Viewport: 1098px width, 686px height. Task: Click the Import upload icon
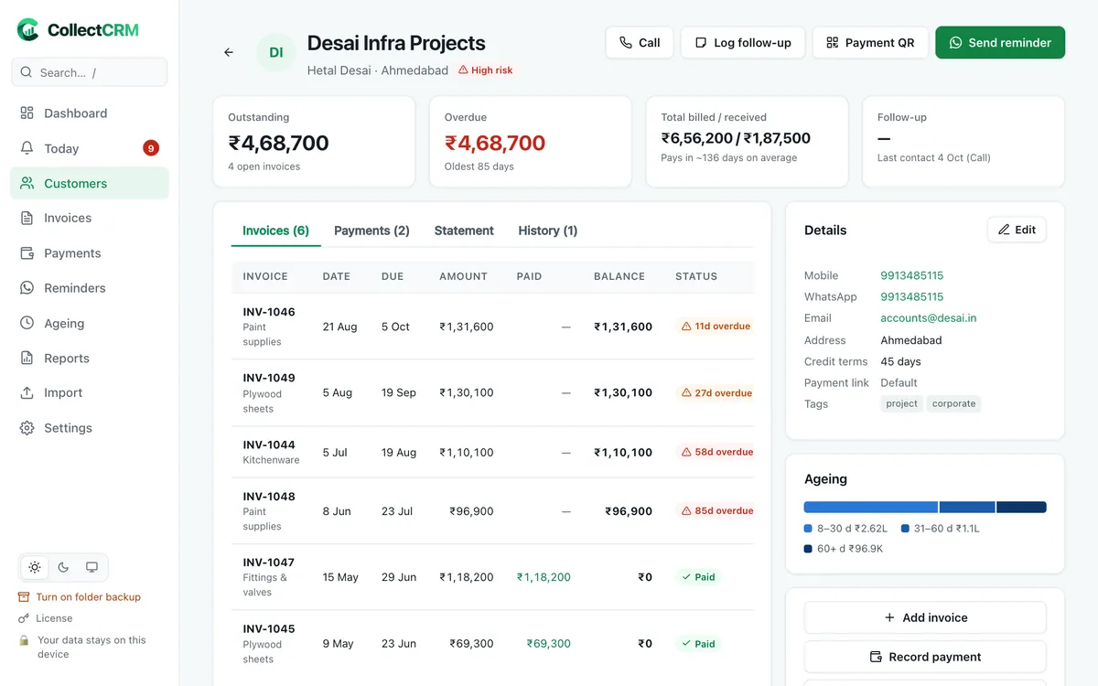27,392
